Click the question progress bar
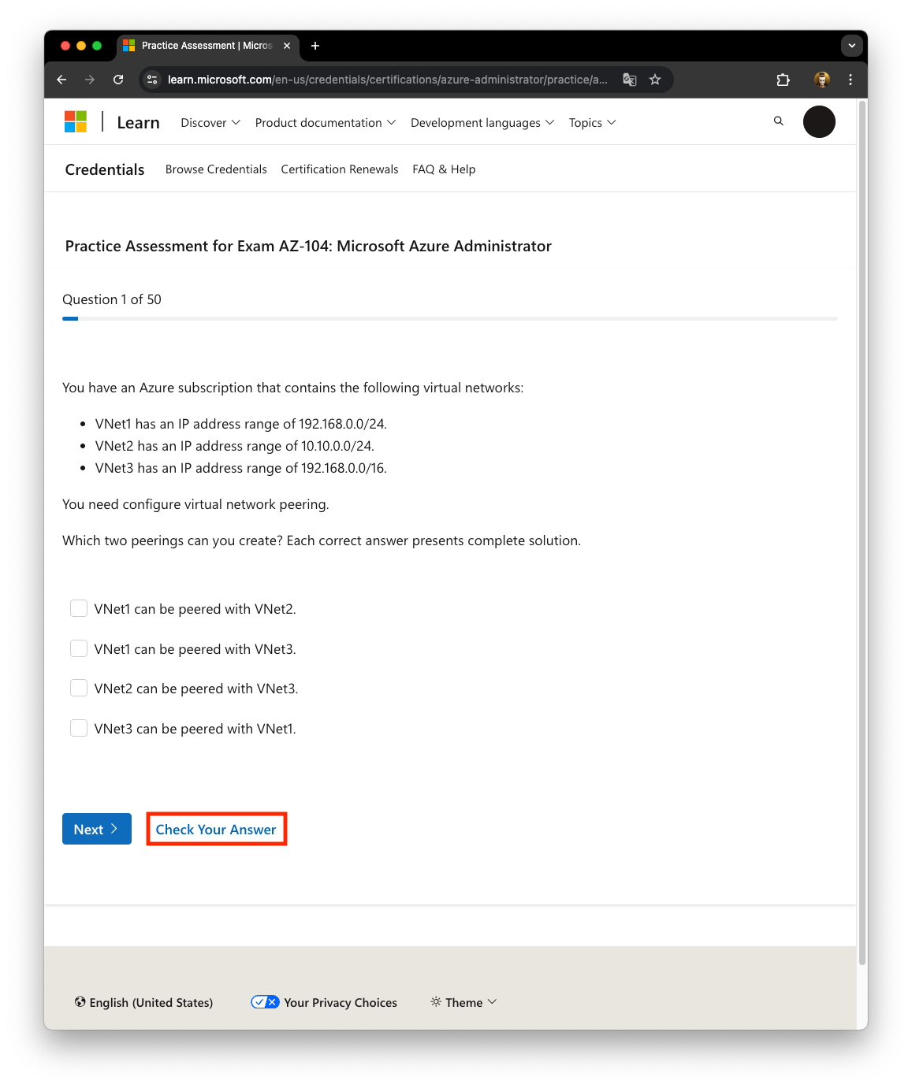The image size is (912, 1088). click(450, 318)
